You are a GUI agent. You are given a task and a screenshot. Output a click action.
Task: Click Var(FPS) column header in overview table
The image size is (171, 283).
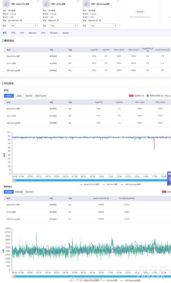(x=106, y=50)
